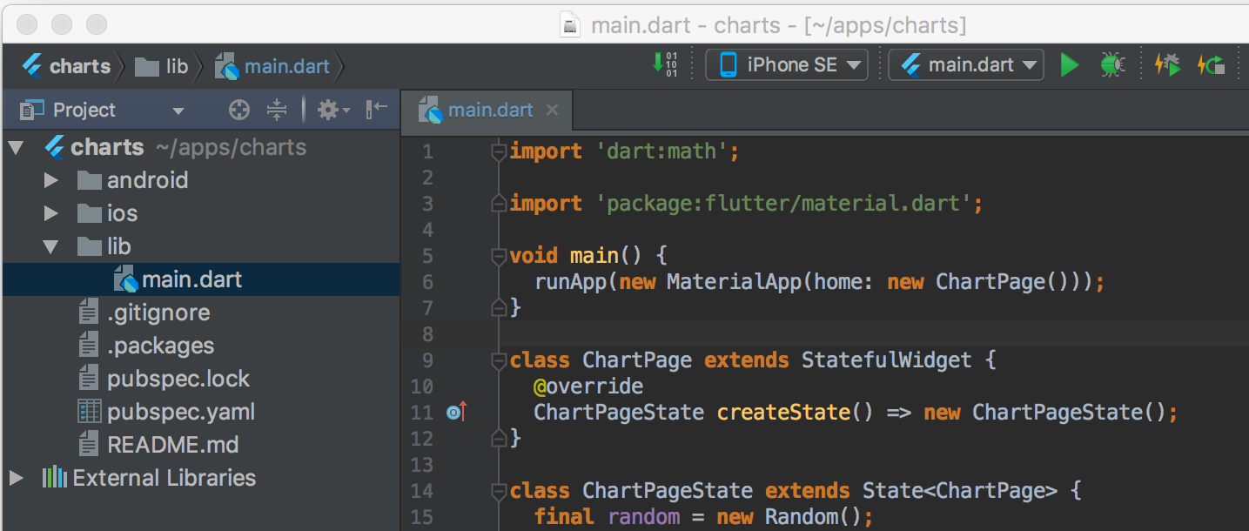Image resolution: width=1249 pixels, height=531 pixels.
Task: Click the charts breadcrumb item
Action: click(67, 66)
